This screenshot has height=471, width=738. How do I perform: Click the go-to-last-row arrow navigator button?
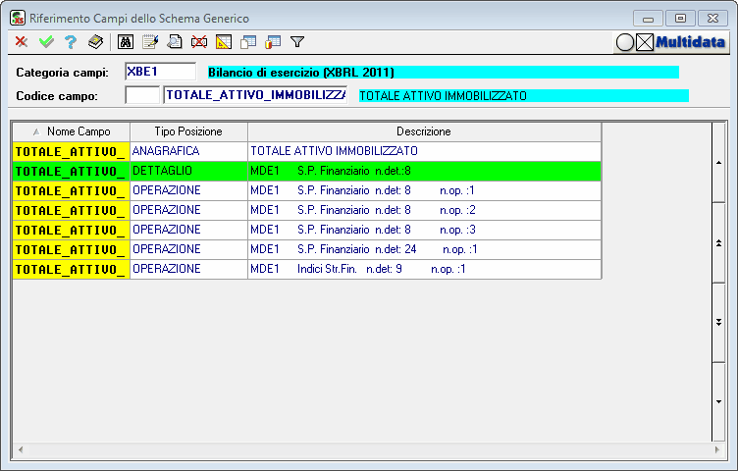click(x=718, y=402)
